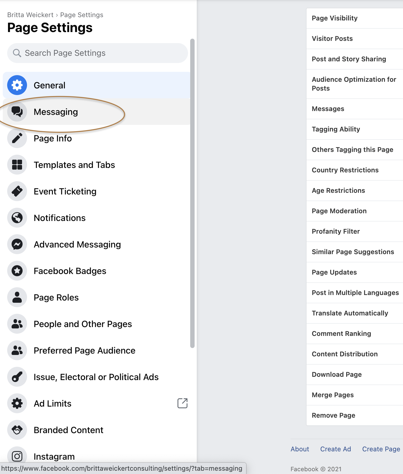Click the Britta Weickert breadcrumb link
The image size is (403, 474).
(30, 15)
